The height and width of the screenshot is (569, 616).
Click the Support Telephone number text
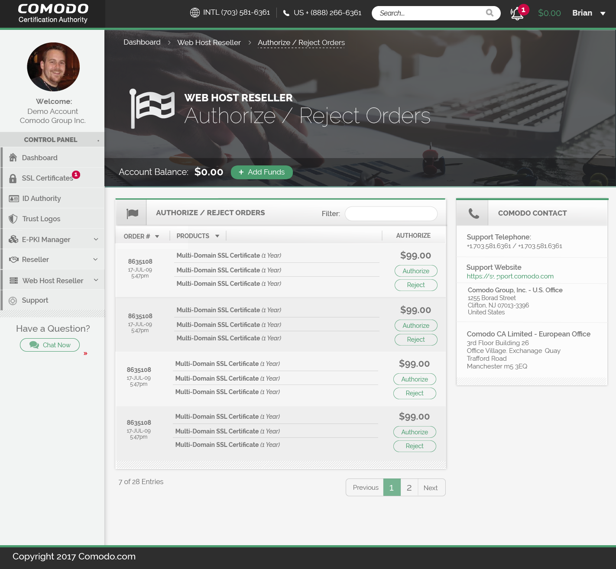coord(514,246)
